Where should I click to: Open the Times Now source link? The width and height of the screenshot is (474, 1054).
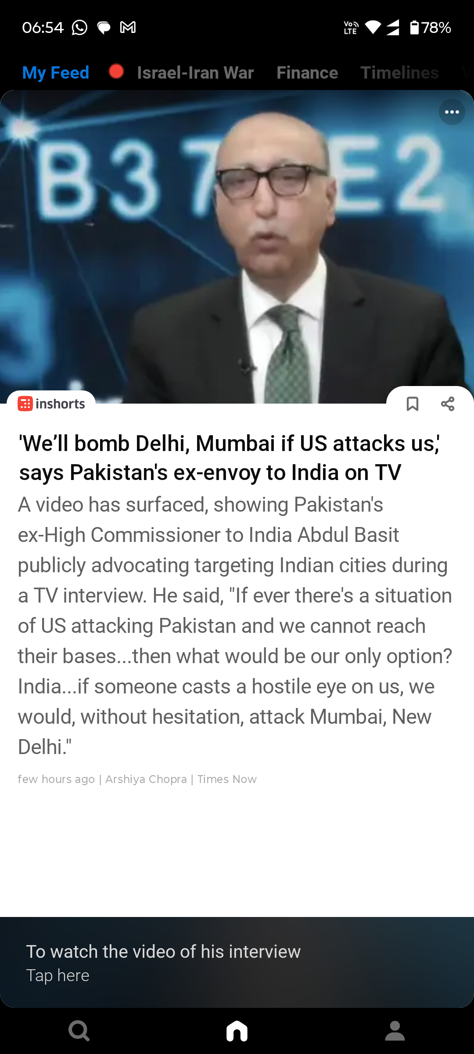click(x=227, y=779)
